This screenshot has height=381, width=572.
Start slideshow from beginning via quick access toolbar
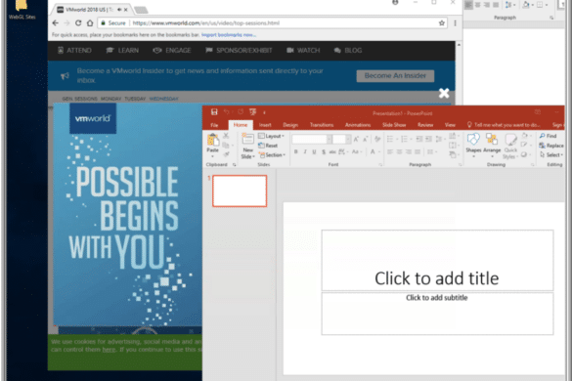(252, 112)
